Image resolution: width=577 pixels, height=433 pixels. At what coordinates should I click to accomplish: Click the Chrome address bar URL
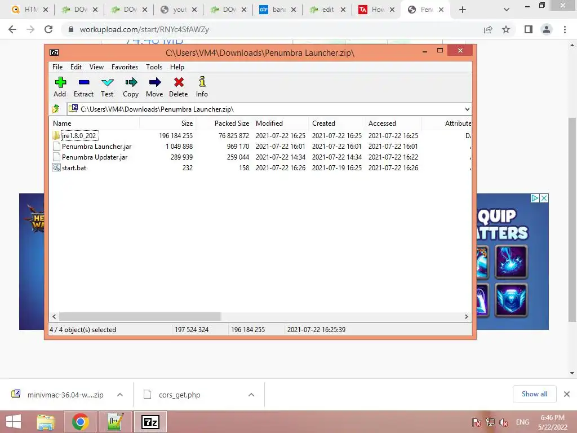(144, 29)
